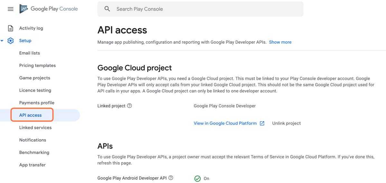
Task: Open Benchmarking page
Action: click(x=34, y=152)
